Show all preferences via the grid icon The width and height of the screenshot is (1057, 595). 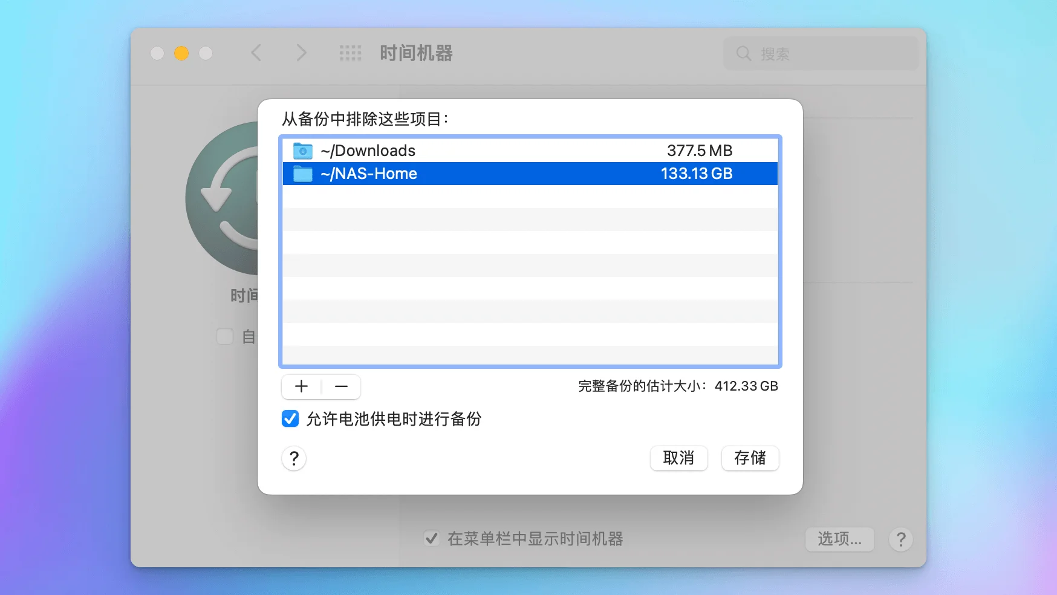pos(350,53)
